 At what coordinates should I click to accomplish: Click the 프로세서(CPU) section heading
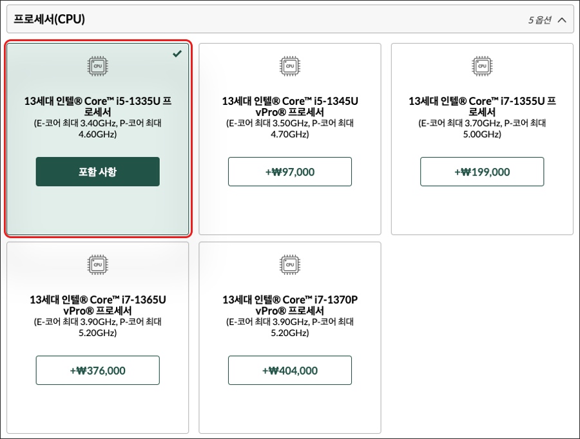coord(49,19)
